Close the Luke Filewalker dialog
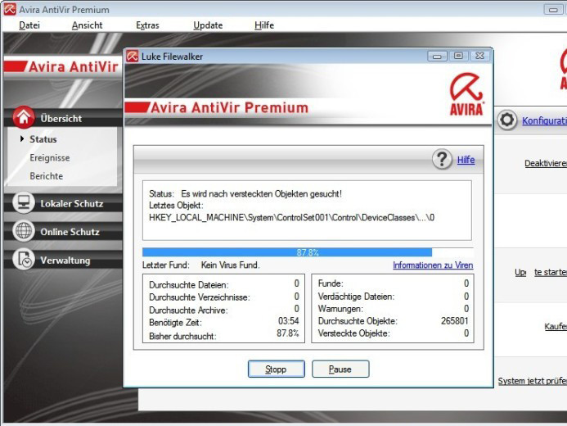Screen dimensions: 567x426 coord(479,56)
